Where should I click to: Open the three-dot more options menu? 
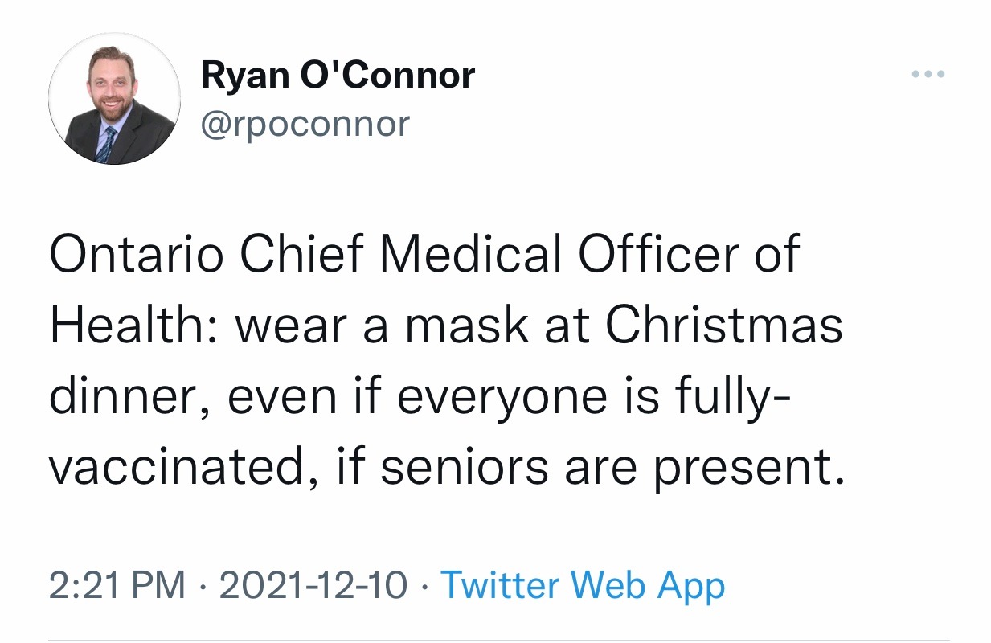click(x=928, y=75)
